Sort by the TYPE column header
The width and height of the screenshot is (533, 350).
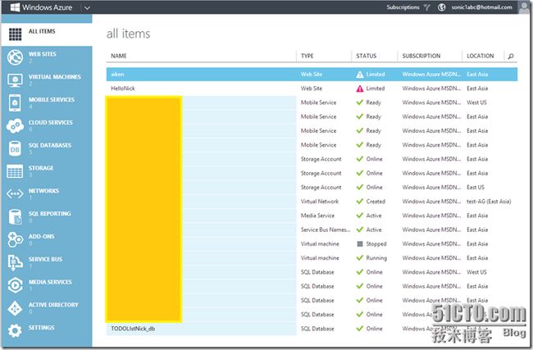click(x=307, y=56)
